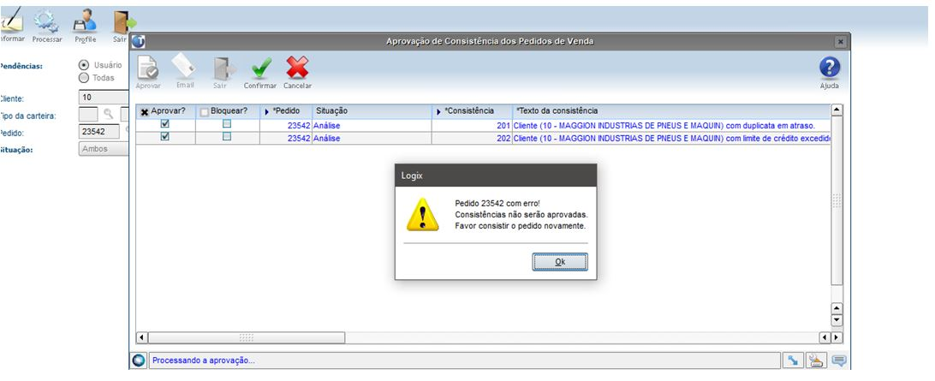
Task: Click the Pedido input field with 23542
Action: (x=99, y=132)
